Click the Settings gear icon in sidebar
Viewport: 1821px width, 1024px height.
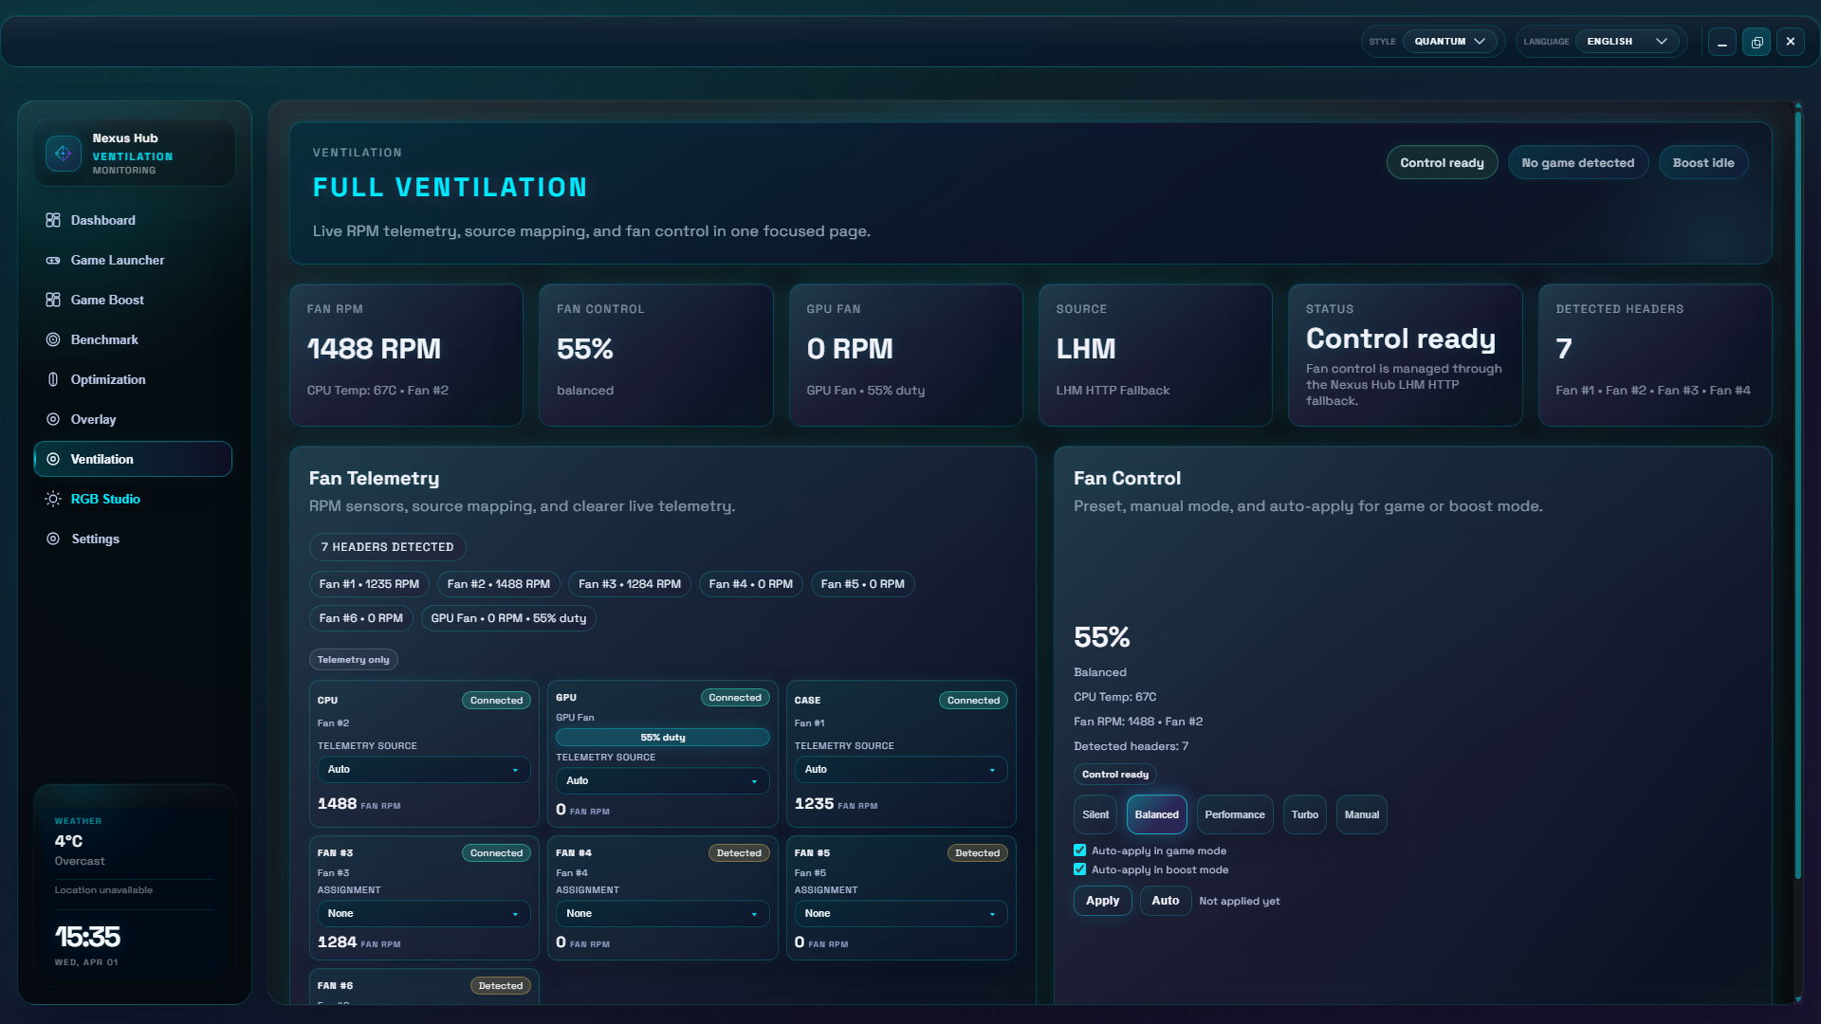[x=53, y=539]
